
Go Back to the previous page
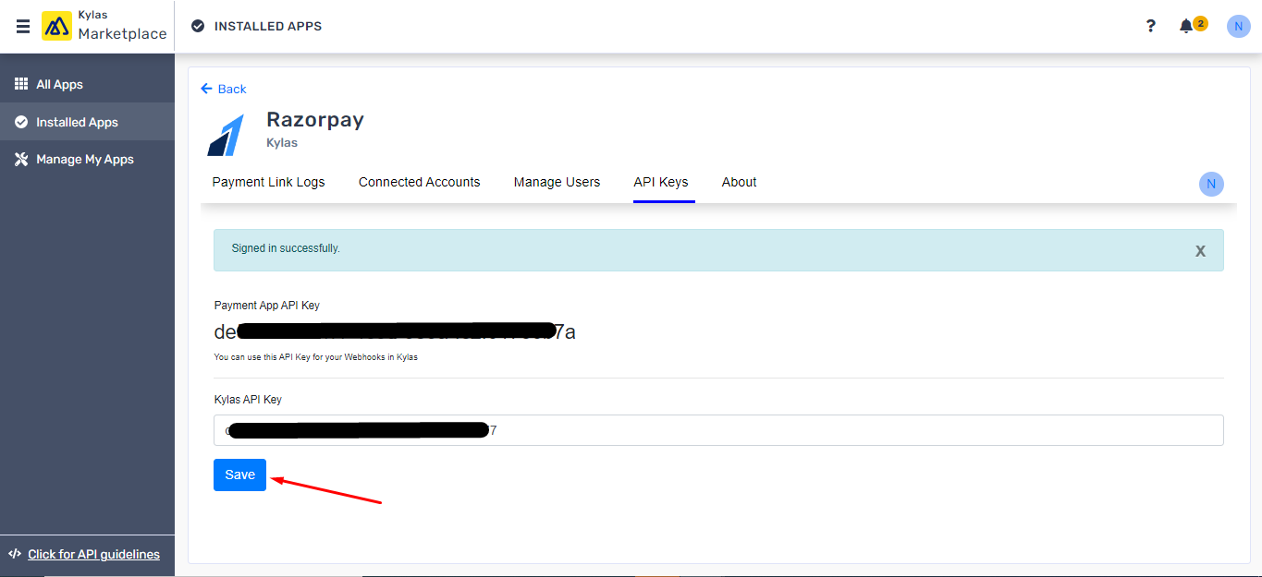point(224,89)
